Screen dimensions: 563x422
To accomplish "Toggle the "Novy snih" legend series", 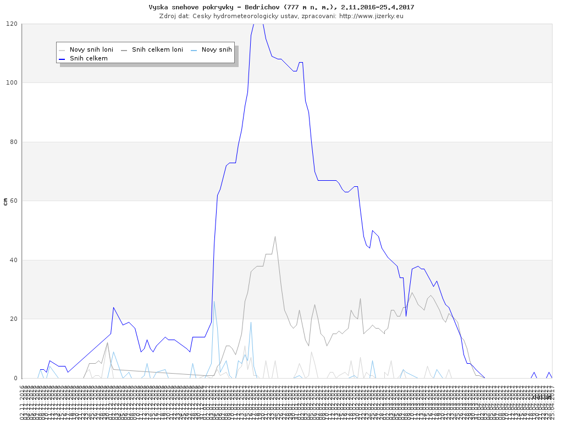I will click(x=217, y=49).
